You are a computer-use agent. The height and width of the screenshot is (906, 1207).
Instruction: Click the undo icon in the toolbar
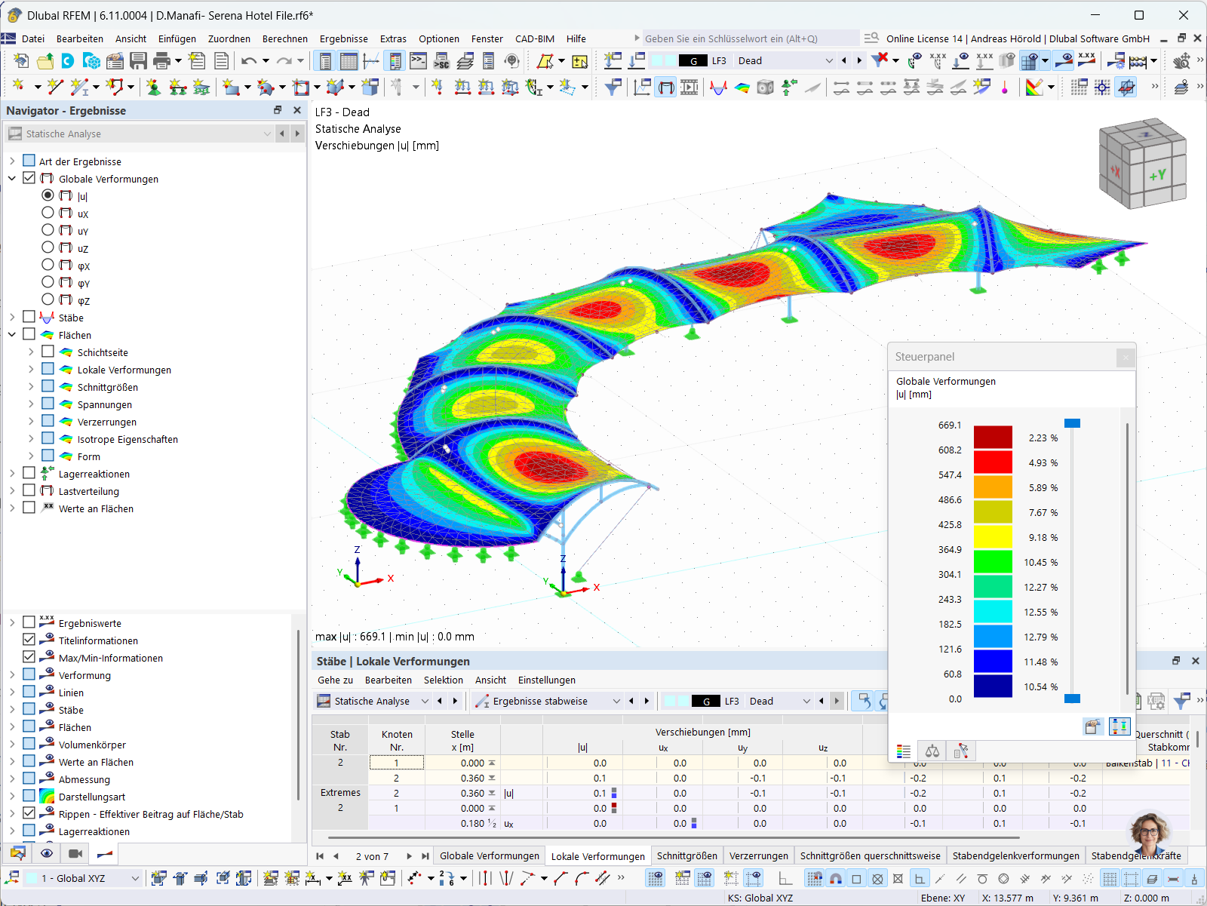tap(249, 60)
